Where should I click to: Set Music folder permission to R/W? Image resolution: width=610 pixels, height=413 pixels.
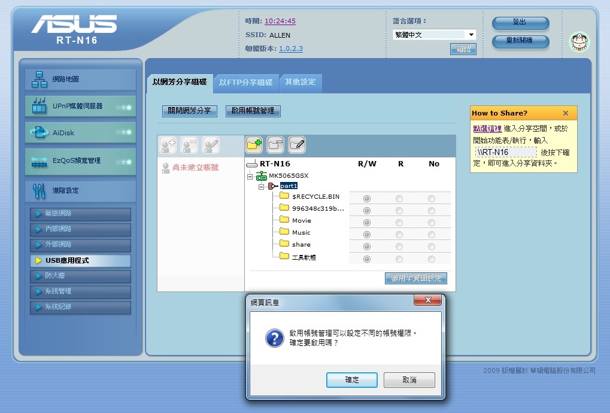coord(367,235)
